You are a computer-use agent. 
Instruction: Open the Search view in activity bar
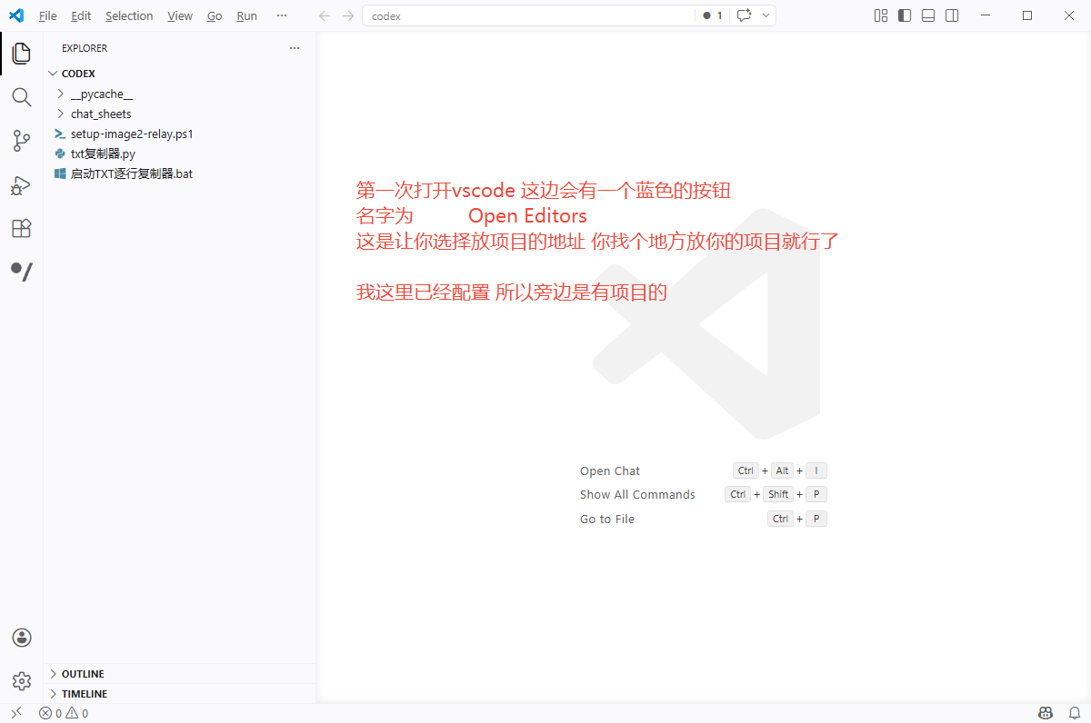[21, 97]
